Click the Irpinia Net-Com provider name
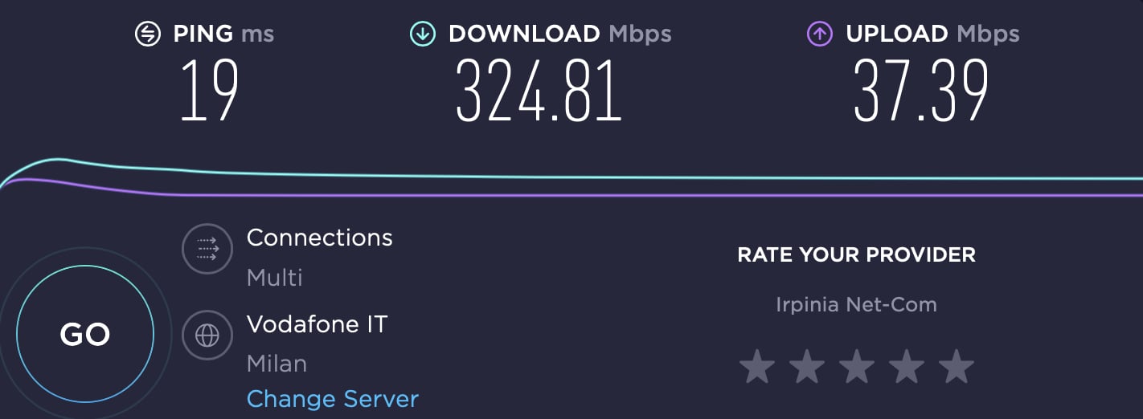Viewport: 1143px width, 419px height. pos(857,305)
